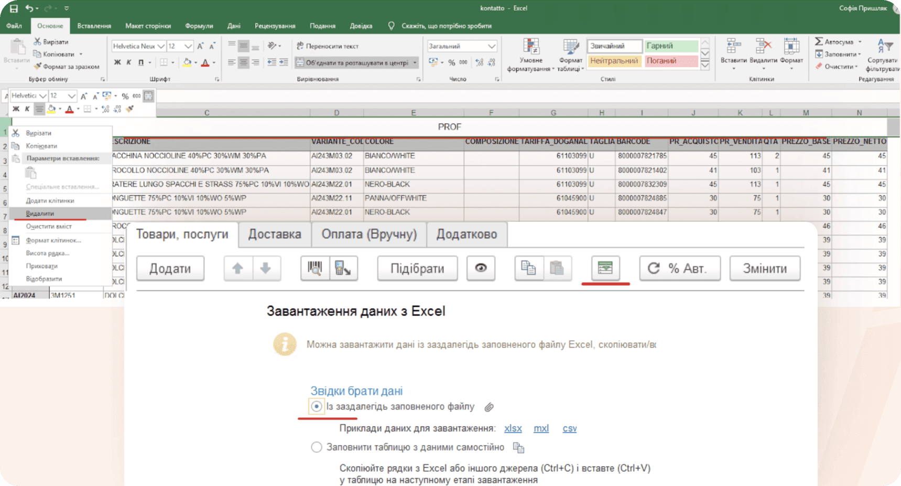The width and height of the screenshot is (901, 486).
Task: Click the ribbon orientation (text rotation) icon
Action: (x=272, y=46)
